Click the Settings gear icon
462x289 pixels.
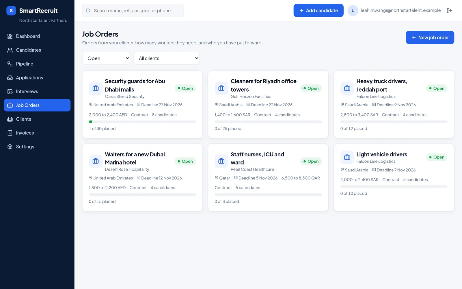[10, 147]
